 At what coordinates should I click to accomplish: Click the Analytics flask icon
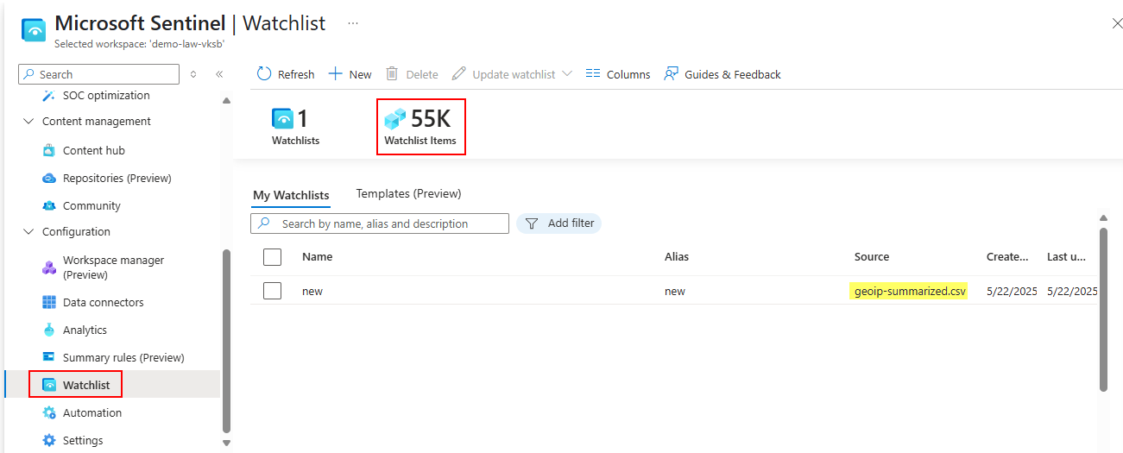pos(49,330)
